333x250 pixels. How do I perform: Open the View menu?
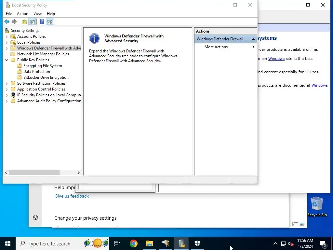click(37, 14)
